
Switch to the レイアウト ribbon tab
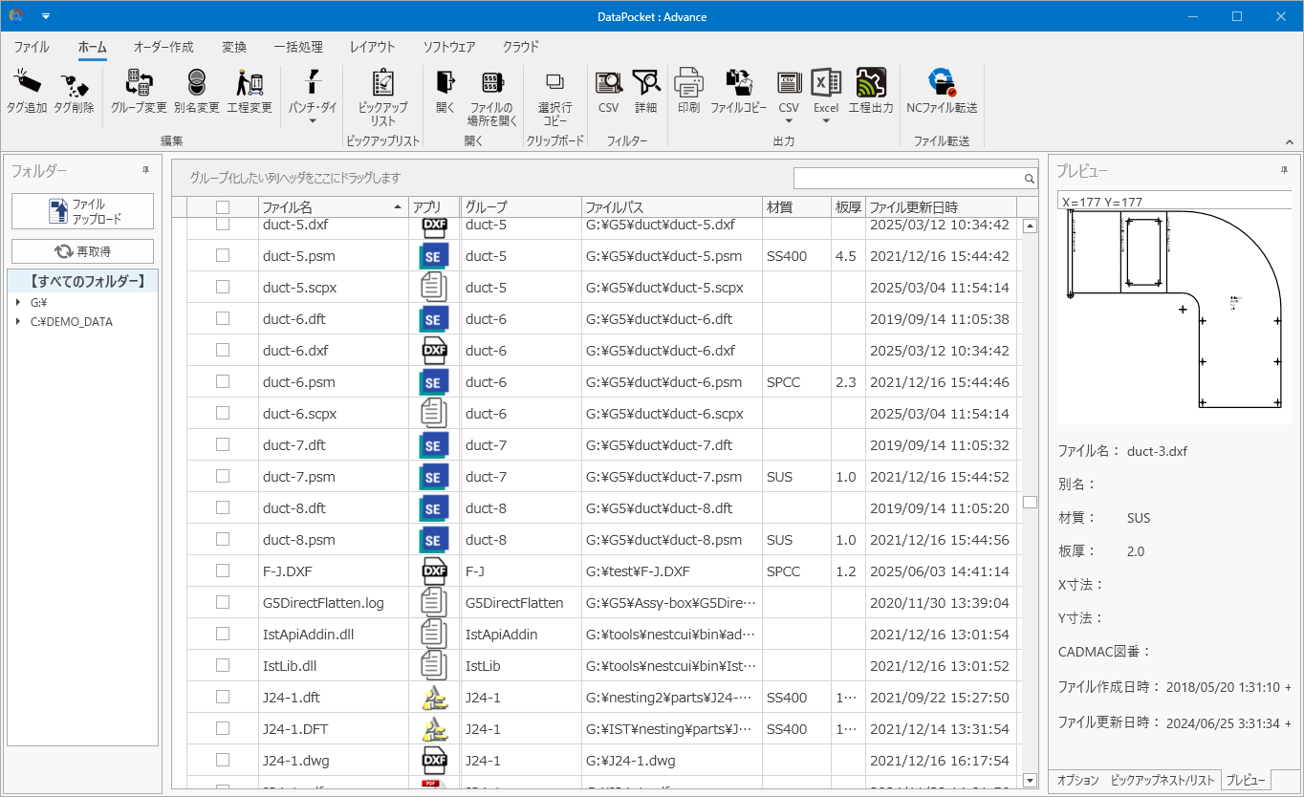click(373, 47)
